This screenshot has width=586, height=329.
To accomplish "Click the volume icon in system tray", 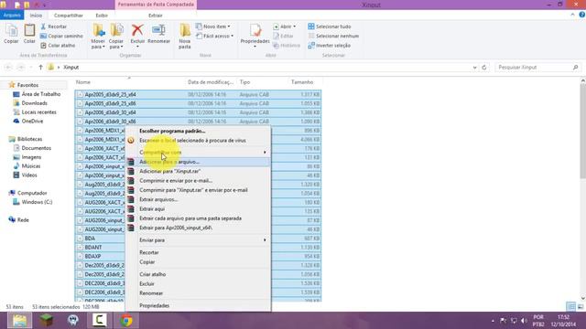I will pyautogui.click(x=524, y=321).
